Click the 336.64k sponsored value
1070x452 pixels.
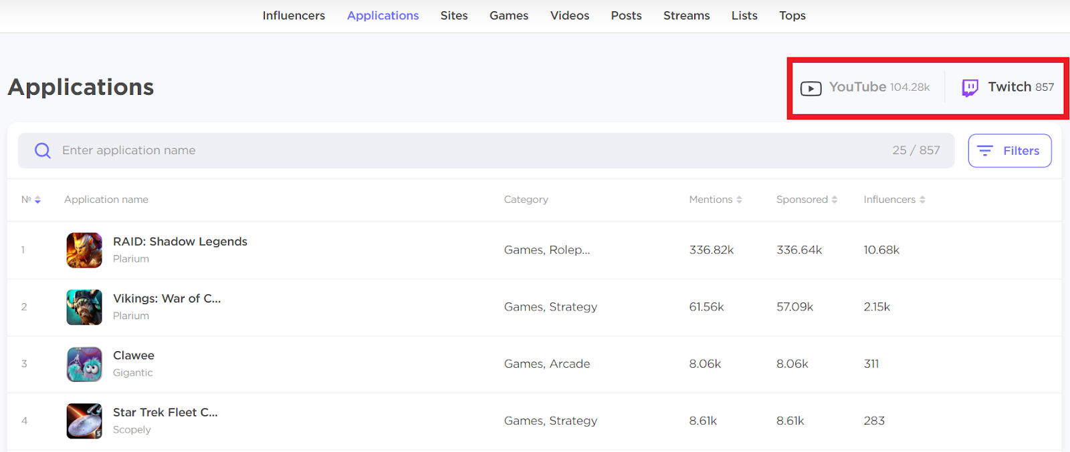[x=799, y=250]
